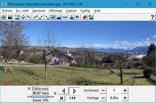
Task: Click the icon with arrow pointing down-right
Action: (47, 17)
